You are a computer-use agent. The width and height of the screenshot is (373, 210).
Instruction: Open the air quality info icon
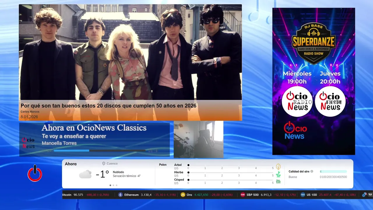pyautogui.click(x=312, y=171)
